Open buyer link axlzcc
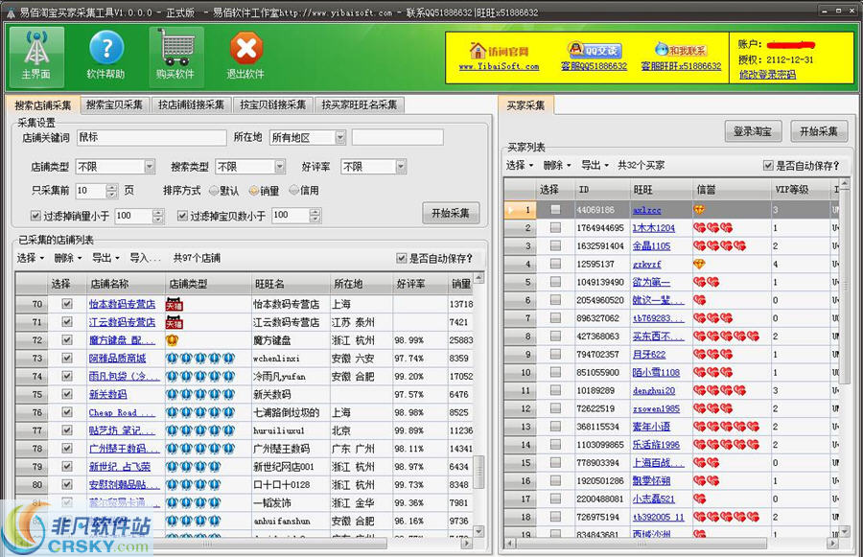This screenshot has height=557, width=863. [x=646, y=210]
